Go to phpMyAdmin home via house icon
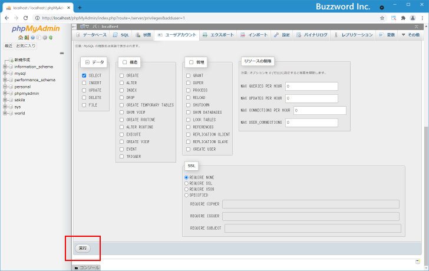The height and width of the screenshot is (271, 429). [21, 38]
